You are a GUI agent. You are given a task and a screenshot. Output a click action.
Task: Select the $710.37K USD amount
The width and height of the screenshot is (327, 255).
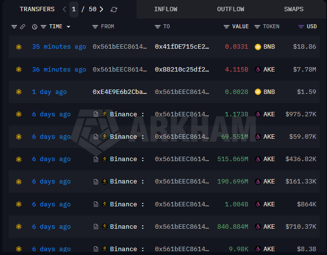tap(301, 226)
